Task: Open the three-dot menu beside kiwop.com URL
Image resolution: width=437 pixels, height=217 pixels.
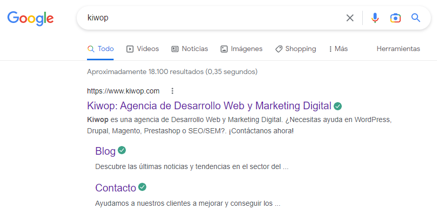Action: click(x=172, y=91)
